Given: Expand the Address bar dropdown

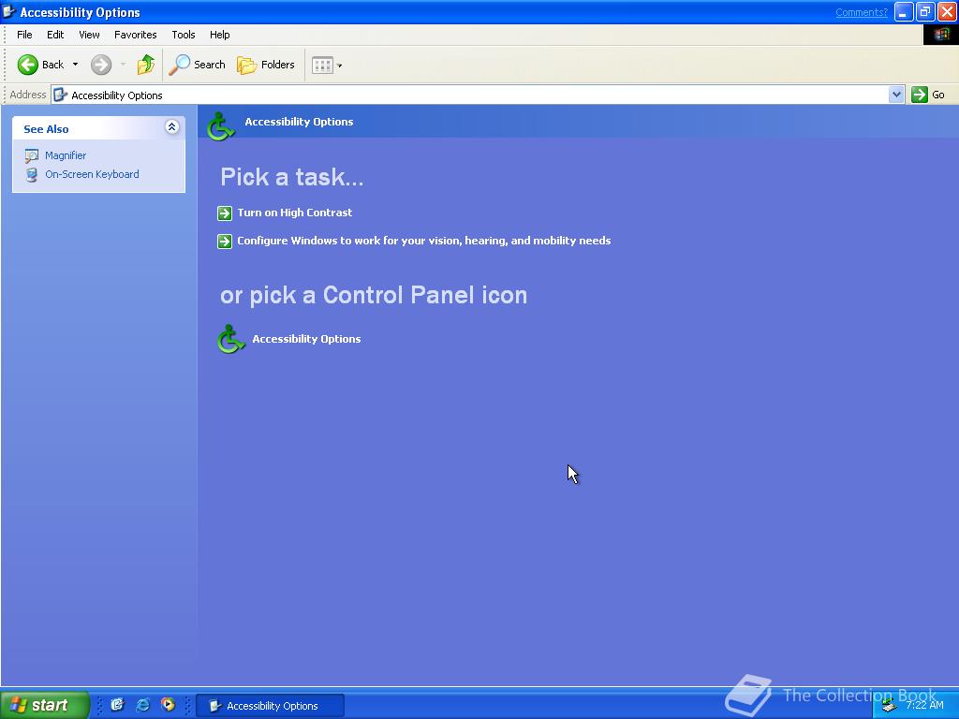Looking at the screenshot, I should coord(896,95).
